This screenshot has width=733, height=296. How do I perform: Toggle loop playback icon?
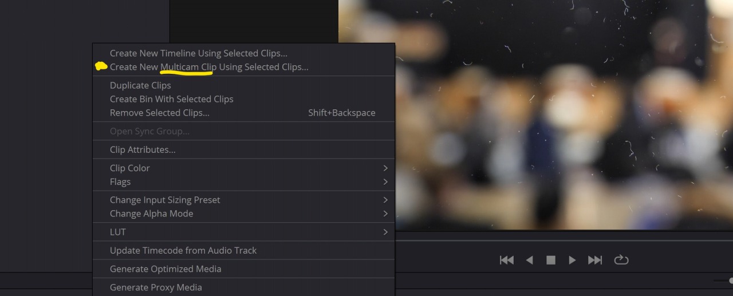coord(621,260)
